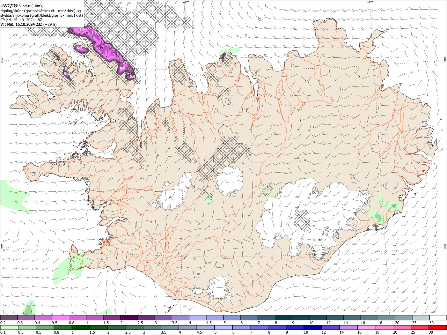Screen dimensions: 447x335
Task: Choose the crimson rain swatch at 25
Action: coord(420,327)
